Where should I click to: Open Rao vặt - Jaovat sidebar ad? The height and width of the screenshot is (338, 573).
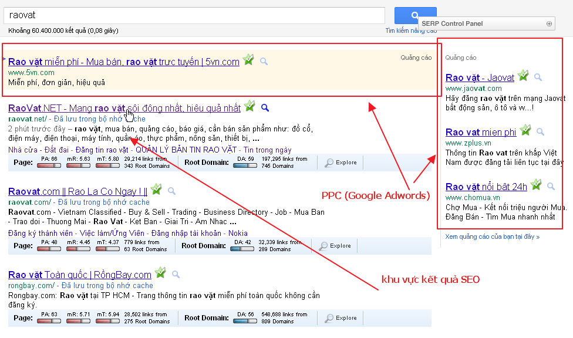(x=480, y=78)
